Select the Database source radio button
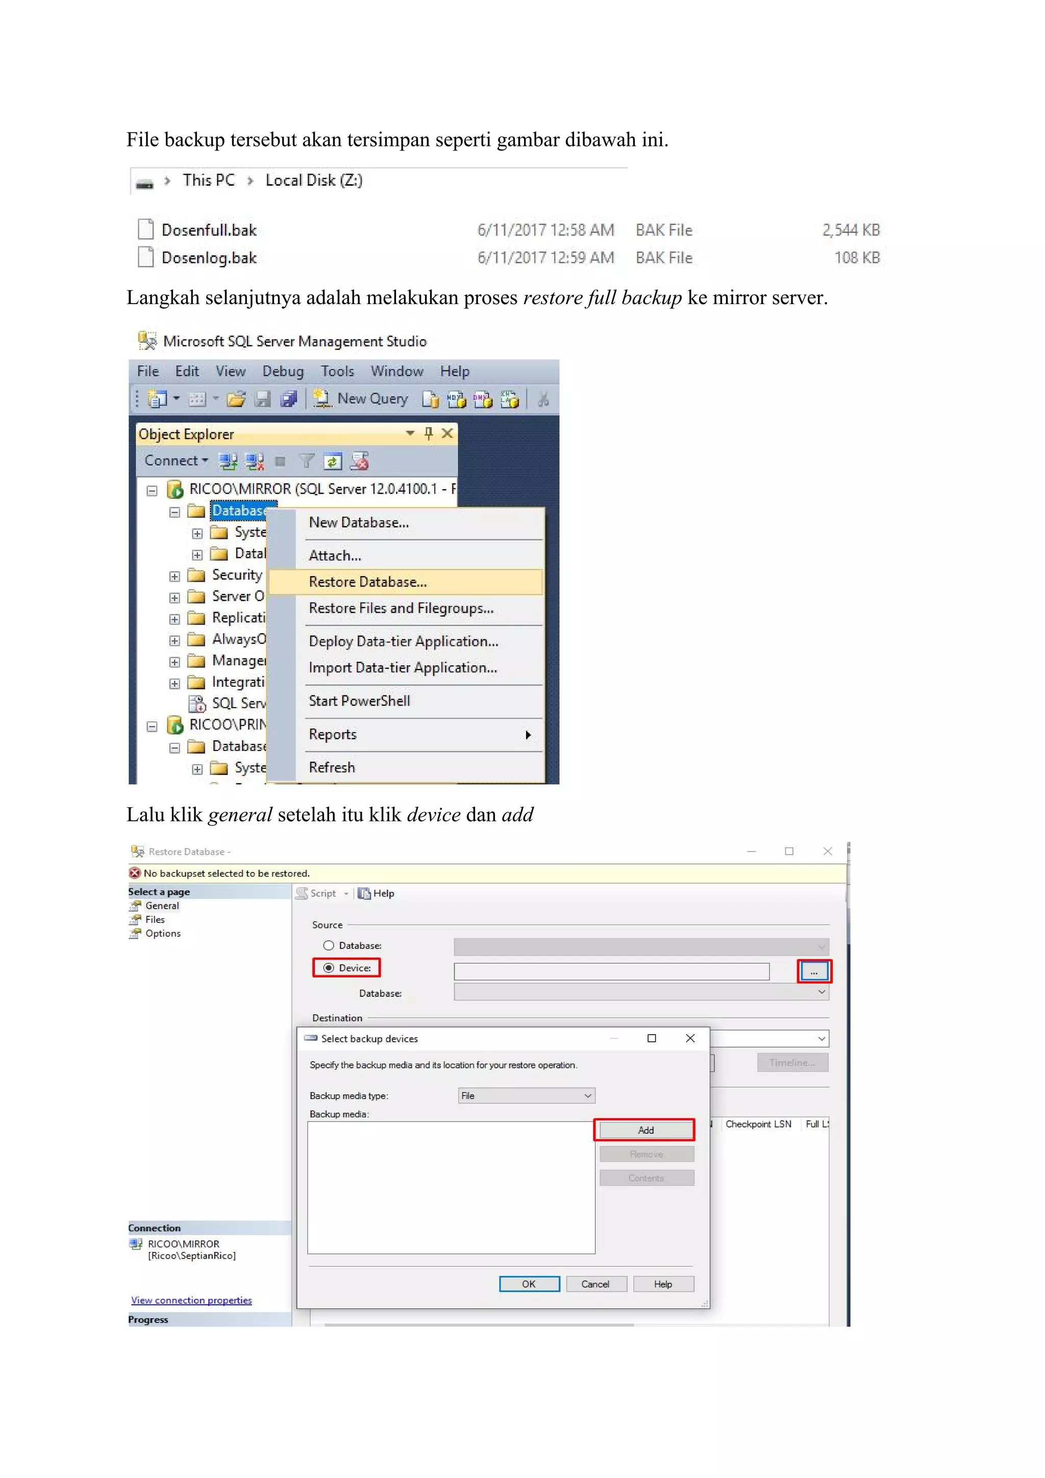 329,946
